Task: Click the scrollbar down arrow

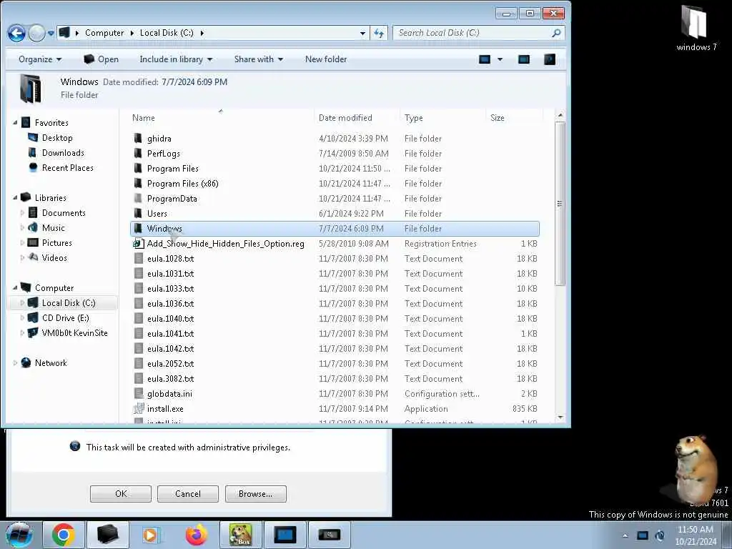Action: pos(560,417)
